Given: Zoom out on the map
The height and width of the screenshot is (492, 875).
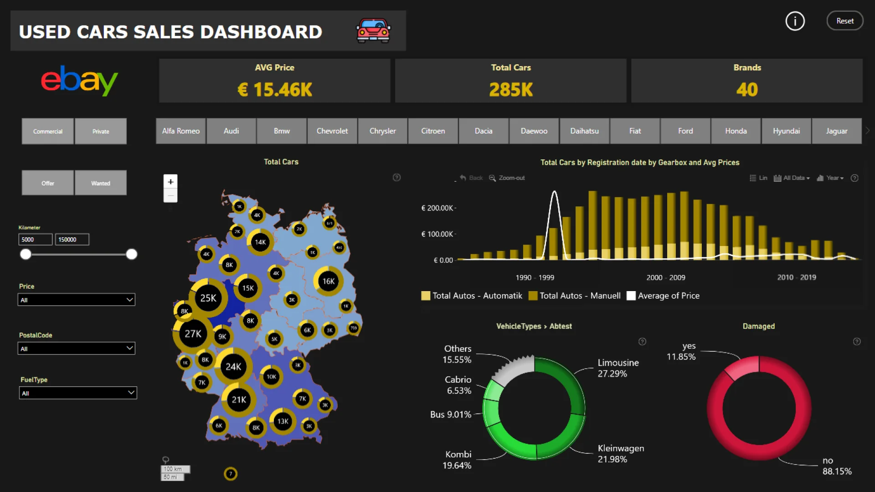Looking at the screenshot, I should [170, 195].
